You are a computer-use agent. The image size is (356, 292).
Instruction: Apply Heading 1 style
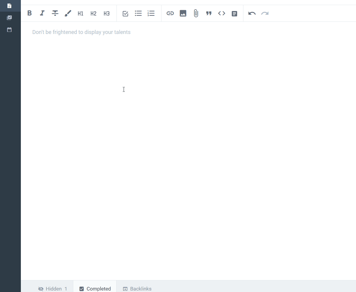[x=81, y=13]
